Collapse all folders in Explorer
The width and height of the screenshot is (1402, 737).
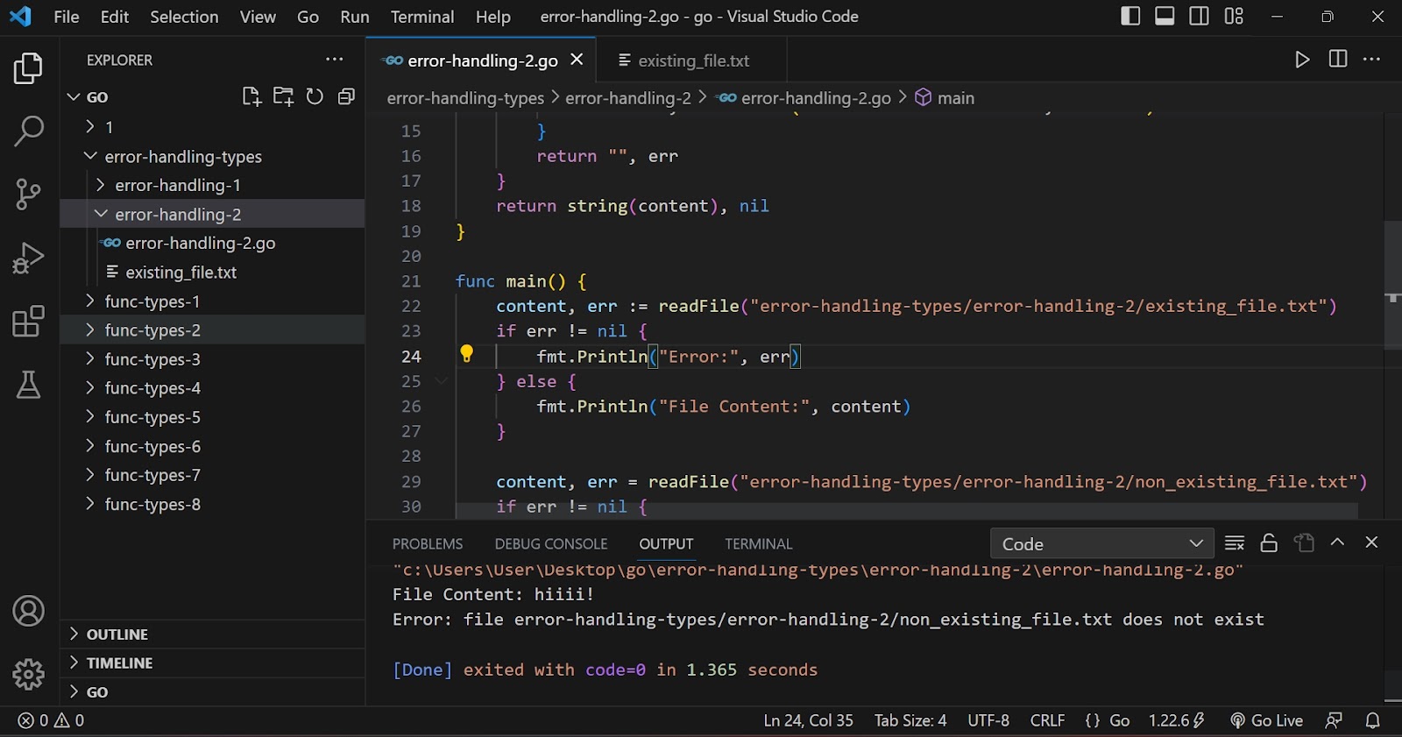pos(346,96)
